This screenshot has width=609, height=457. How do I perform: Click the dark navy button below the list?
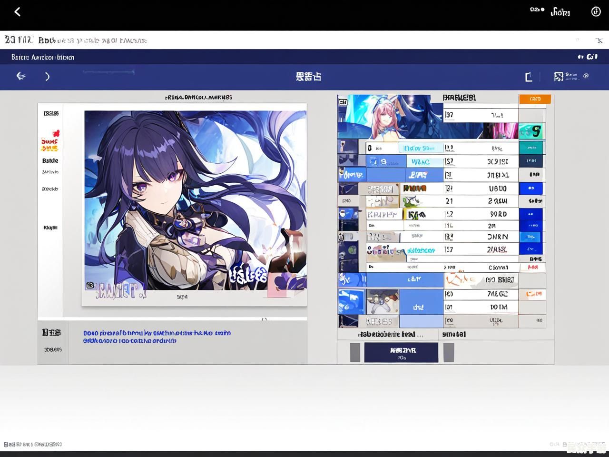point(401,353)
